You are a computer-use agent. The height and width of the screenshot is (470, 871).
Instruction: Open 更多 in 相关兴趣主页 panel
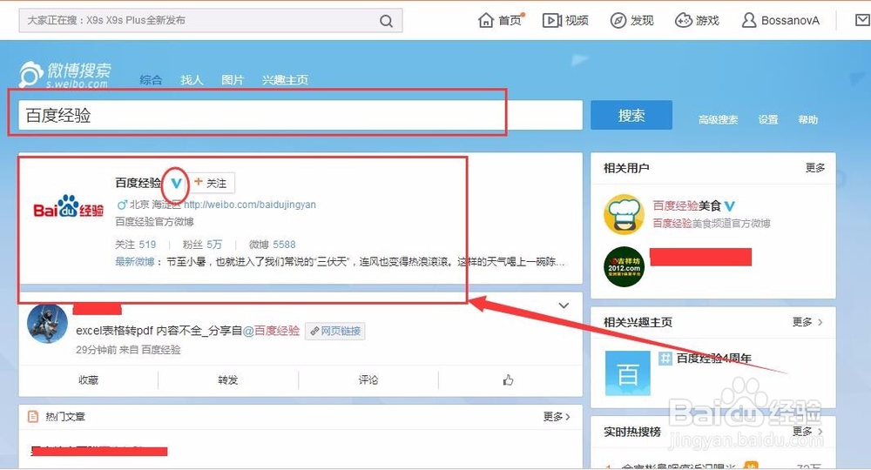(807, 322)
